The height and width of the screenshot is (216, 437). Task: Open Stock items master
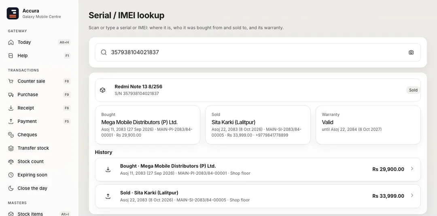click(39, 213)
